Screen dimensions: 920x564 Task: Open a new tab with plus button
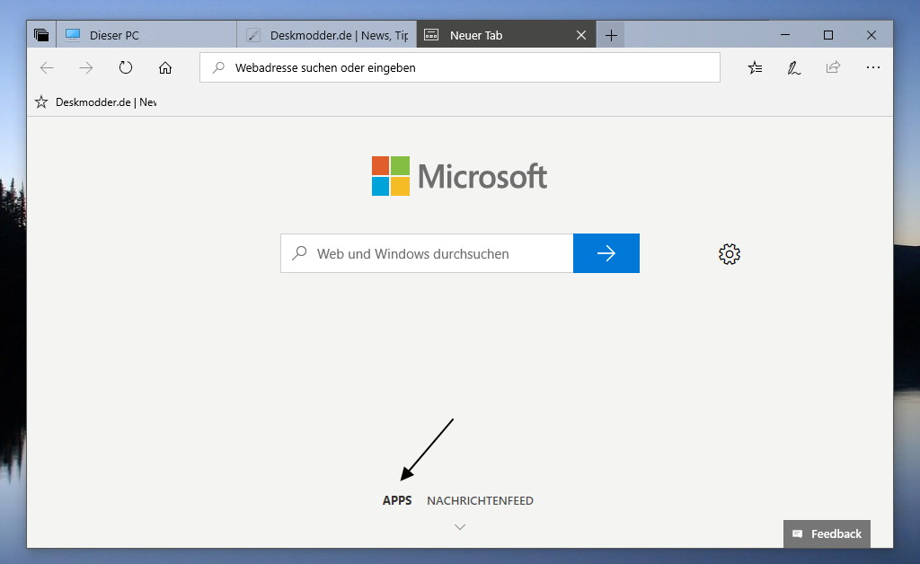click(x=611, y=35)
